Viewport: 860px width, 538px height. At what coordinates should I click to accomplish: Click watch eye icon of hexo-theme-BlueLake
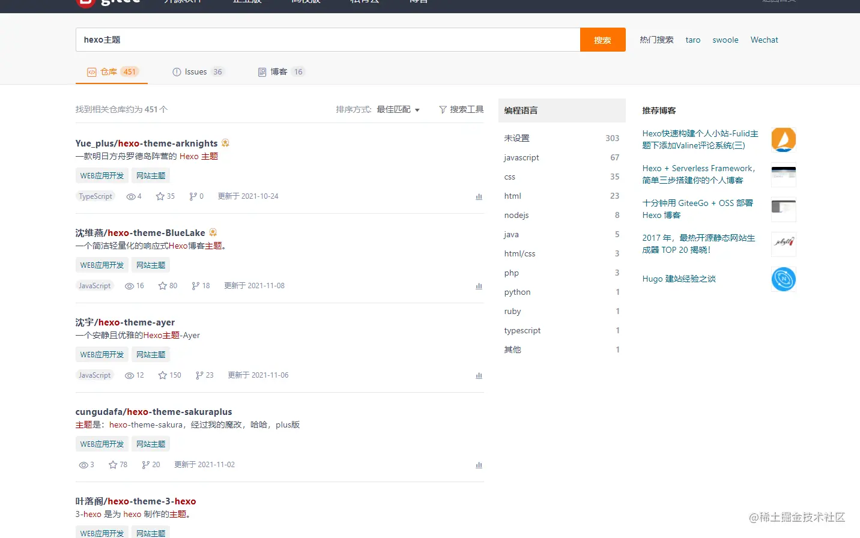click(129, 286)
